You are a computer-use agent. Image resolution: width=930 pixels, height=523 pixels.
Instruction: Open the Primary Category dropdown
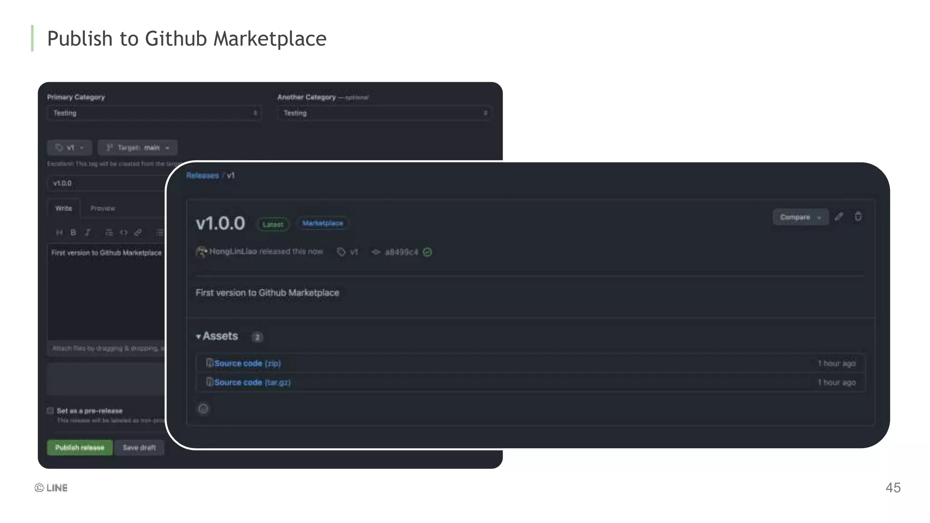(x=154, y=113)
